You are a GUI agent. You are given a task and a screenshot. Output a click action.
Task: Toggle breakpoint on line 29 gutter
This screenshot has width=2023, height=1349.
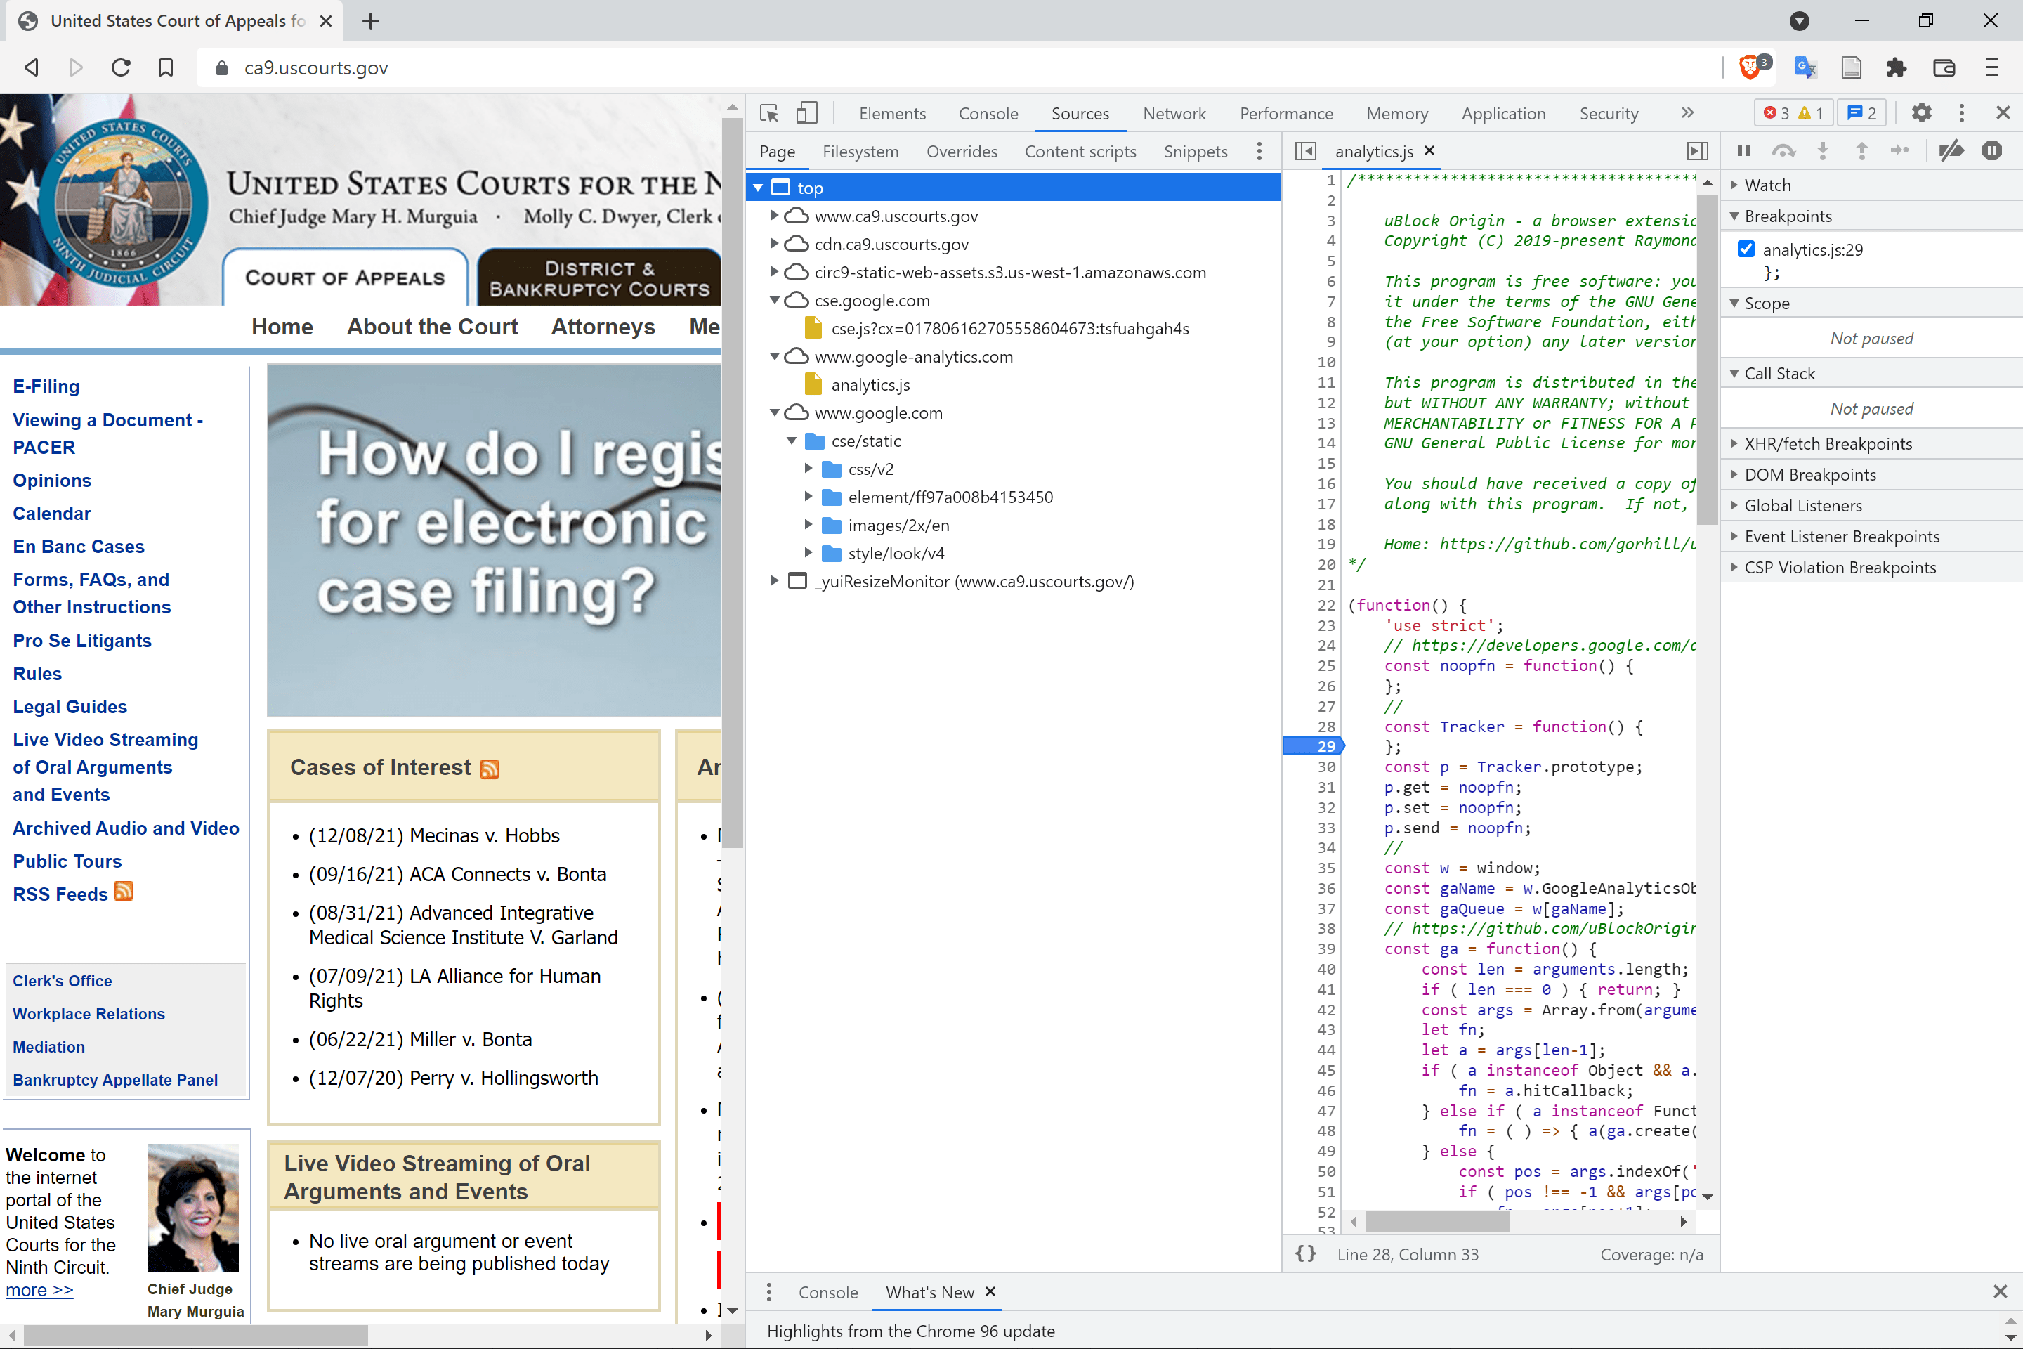(1325, 746)
